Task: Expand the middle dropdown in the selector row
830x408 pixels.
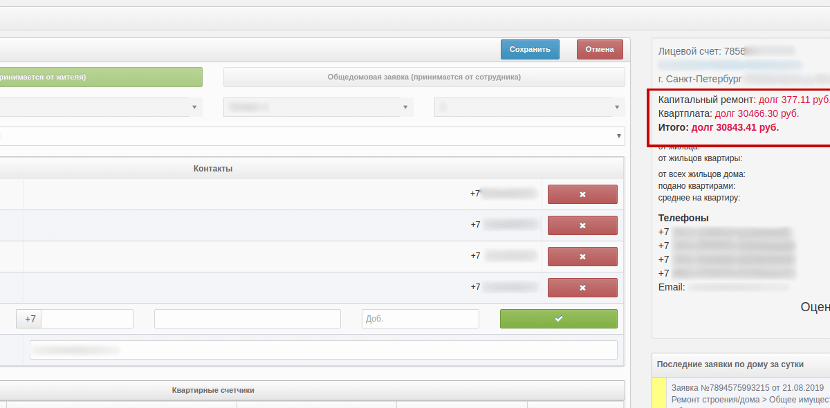Action: pos(318,107)
